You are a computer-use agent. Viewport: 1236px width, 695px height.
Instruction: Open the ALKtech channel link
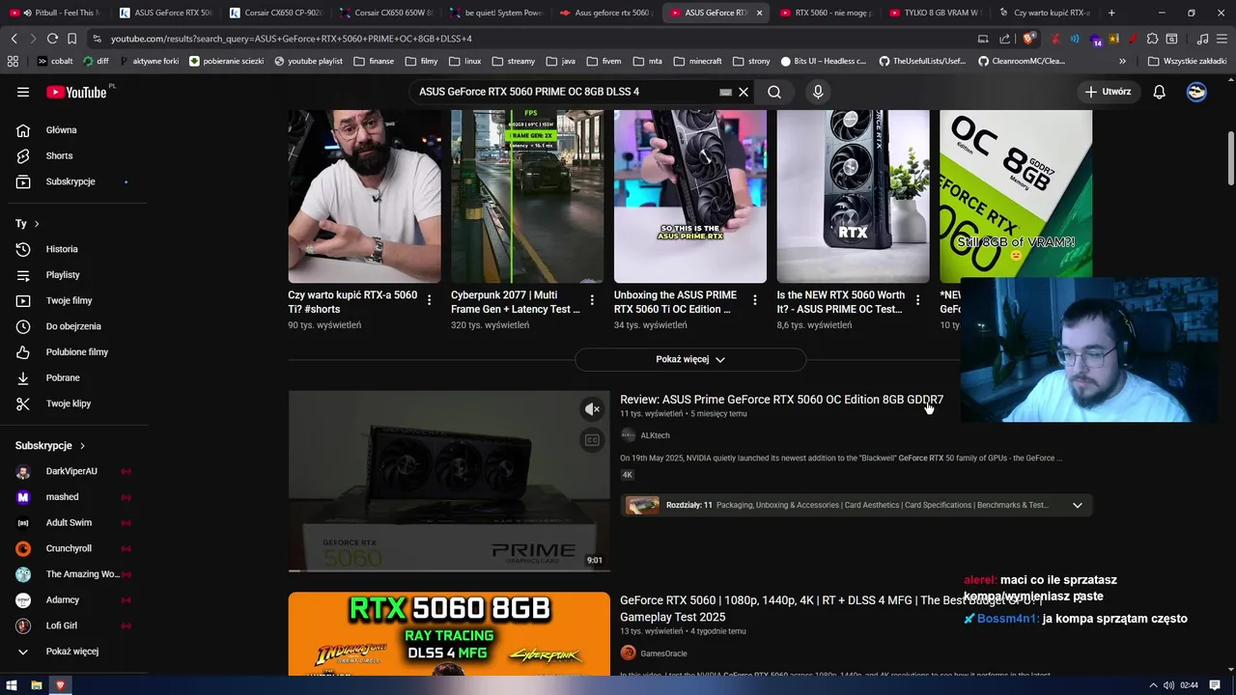(x=655, y=435)
